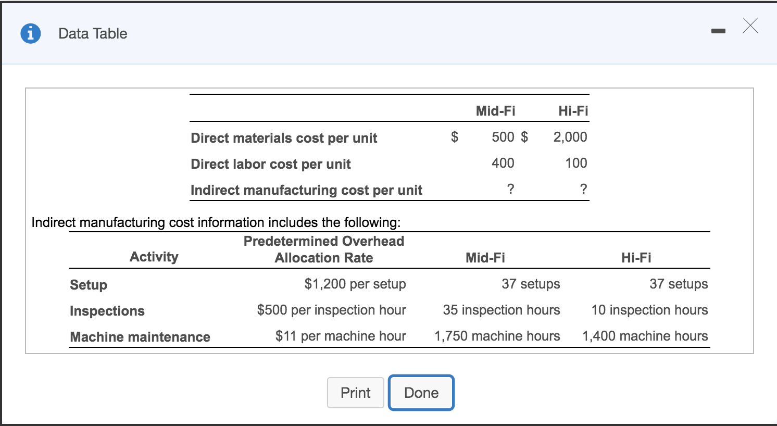
Task: Click '$500 per inspection hour' rate
Action: 331,310
